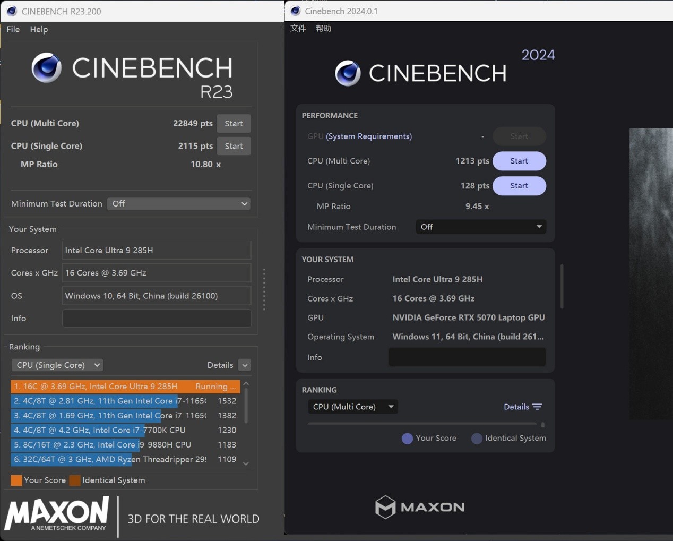Click the Info input field in R23
The width and height of the screenshot is (673, 541).
[x=157, y=319]
